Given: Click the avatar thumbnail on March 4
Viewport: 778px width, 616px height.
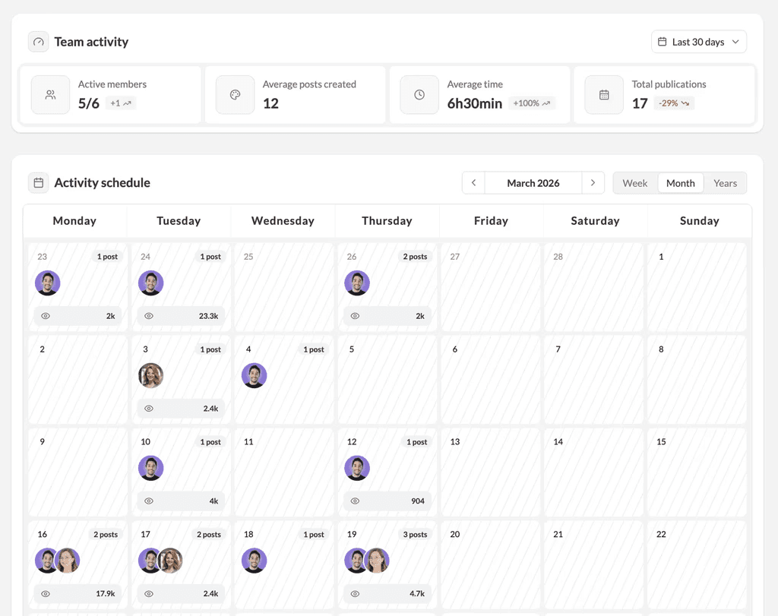Looking at the screenshot, I should tap(255, 374).
